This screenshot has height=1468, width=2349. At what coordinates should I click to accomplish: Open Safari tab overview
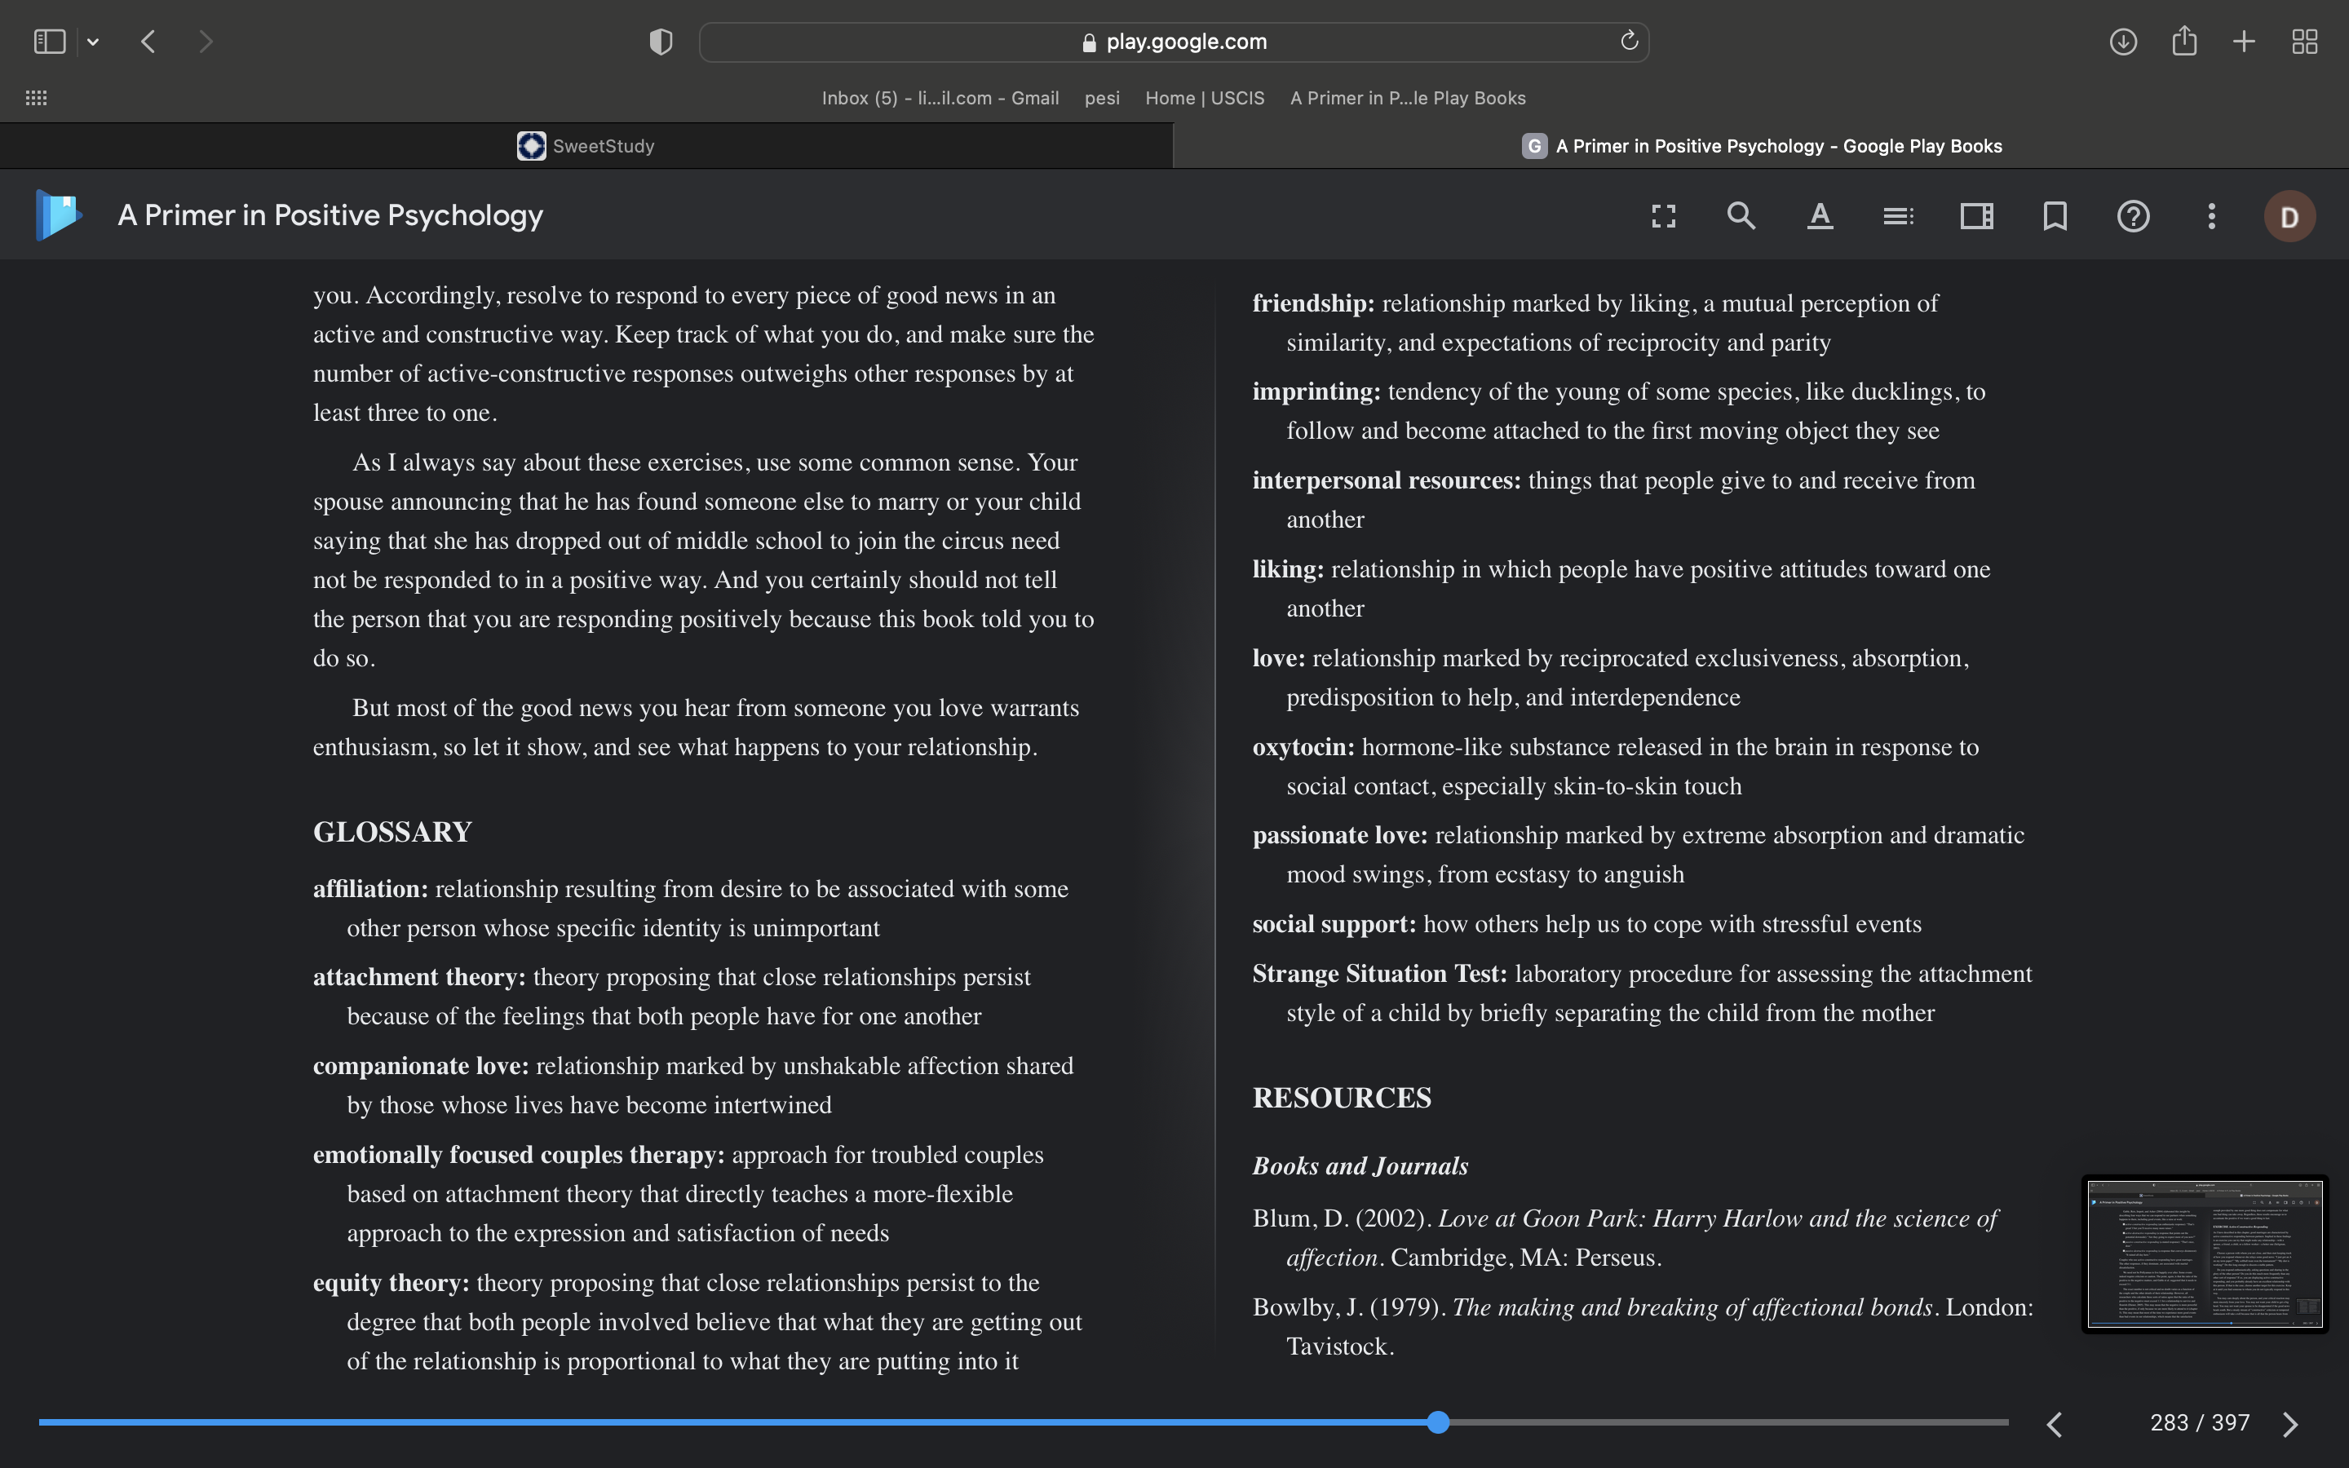[x=2304, y=42]
